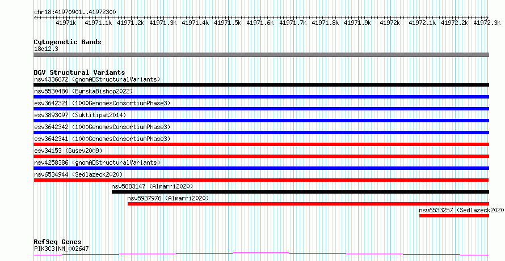The image size is (505, 261).
Task: Click the nsv5530480 (ByrskaBishop2022) label
Action: [83, 91]
